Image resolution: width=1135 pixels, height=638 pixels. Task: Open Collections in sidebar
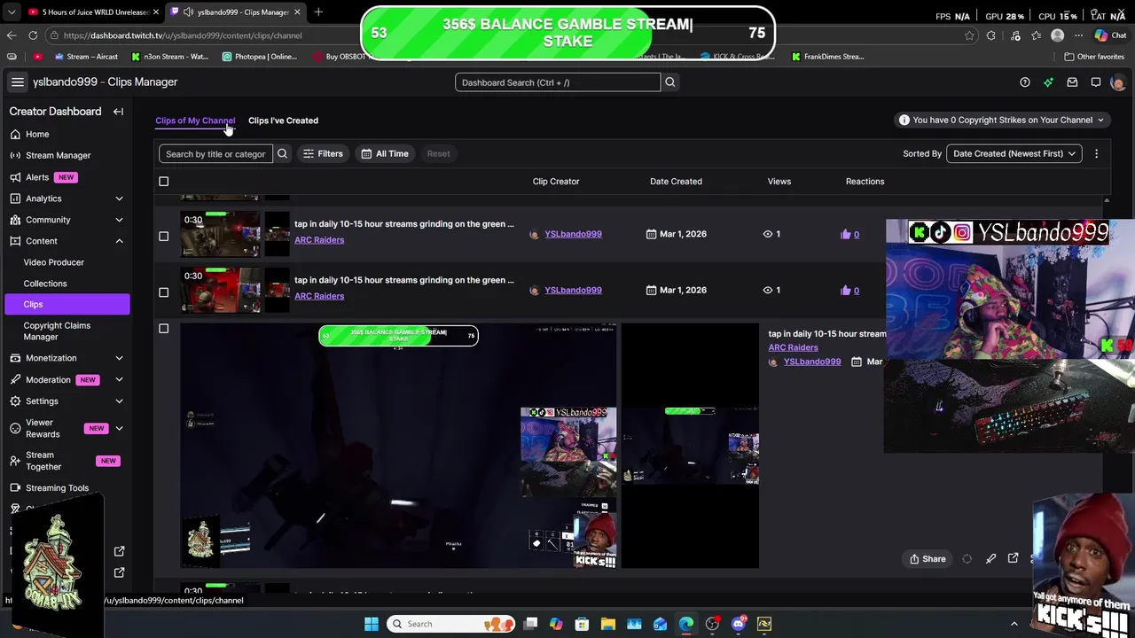tap(45, 284)
